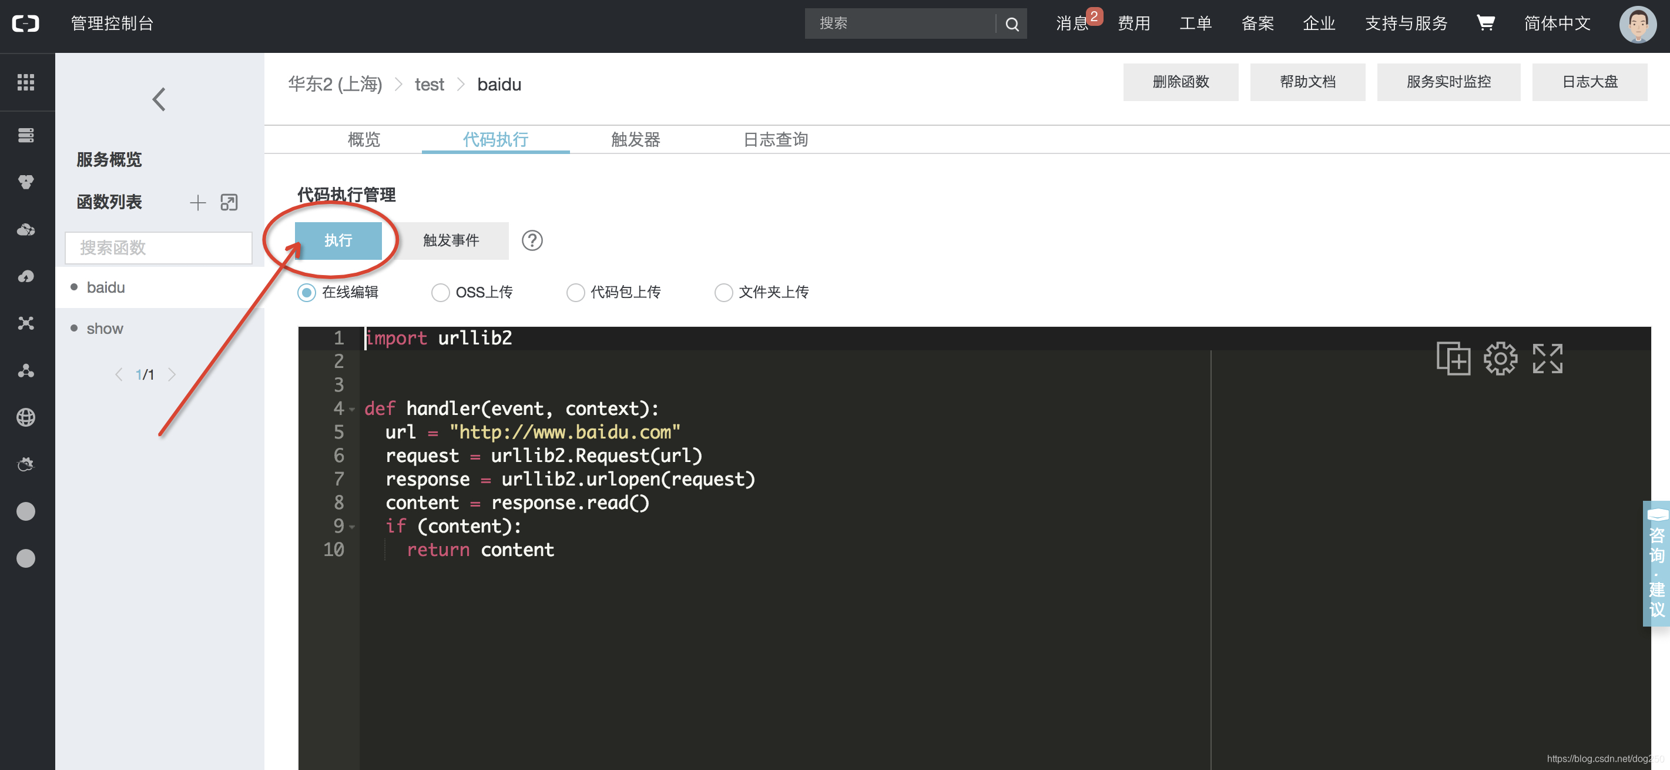The width and height of the screenshot is (1670, 770).
Task: Click 函数列表 heading in sidebar
Action: pos(109,202)
